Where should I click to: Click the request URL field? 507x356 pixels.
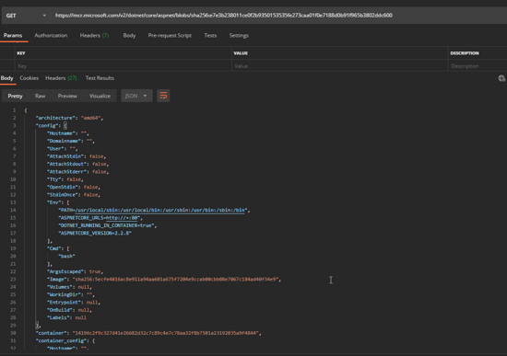point(279,16)
